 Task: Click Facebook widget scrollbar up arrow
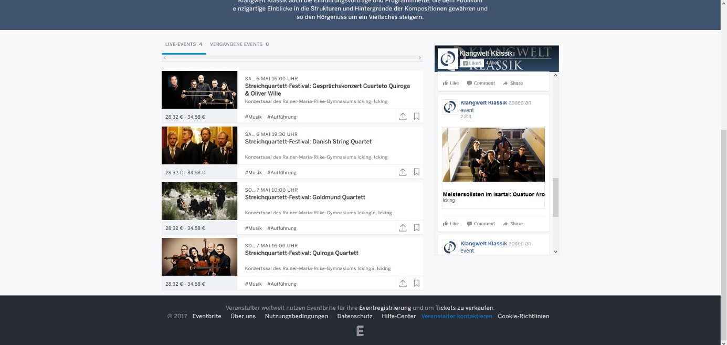(556, 75)
